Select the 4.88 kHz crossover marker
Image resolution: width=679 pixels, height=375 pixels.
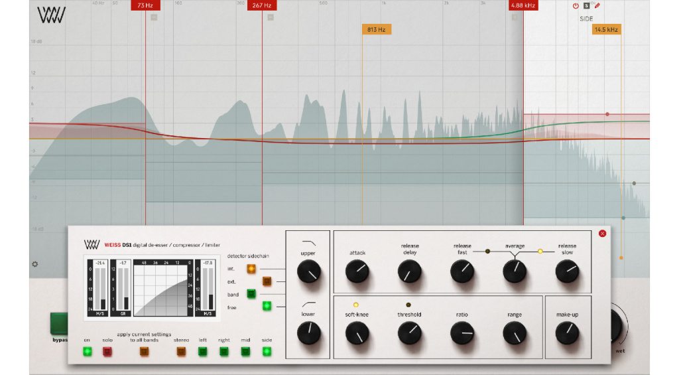coord(523,5)
